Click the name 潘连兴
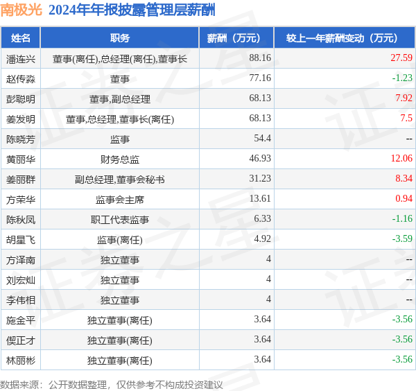Image resolution: width=416 pixels, height=391 pixels. click(x=21, y=59)
